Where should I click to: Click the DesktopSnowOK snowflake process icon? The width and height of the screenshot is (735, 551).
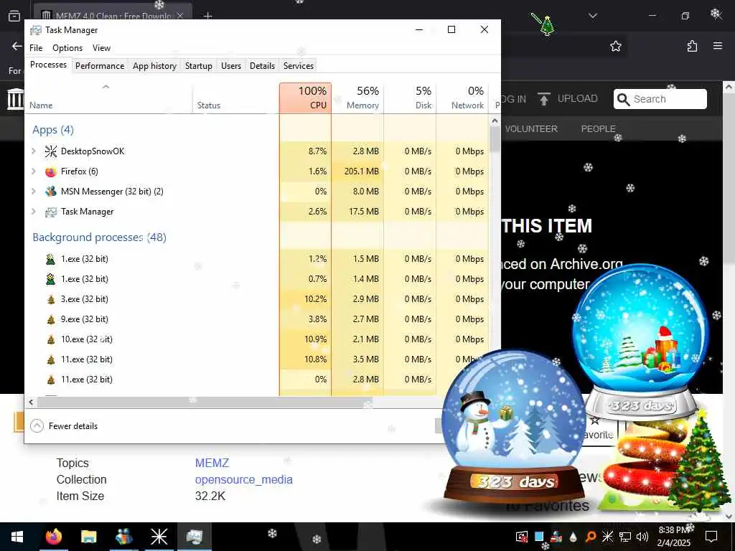click(x=51, y=151)
